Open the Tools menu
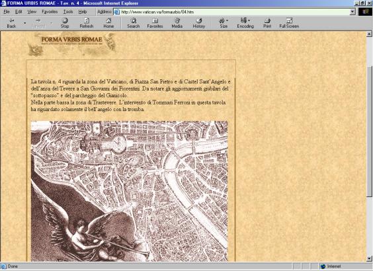Viewport: 373px width, 271px height. pyautogui.click(x=68, y=12)
